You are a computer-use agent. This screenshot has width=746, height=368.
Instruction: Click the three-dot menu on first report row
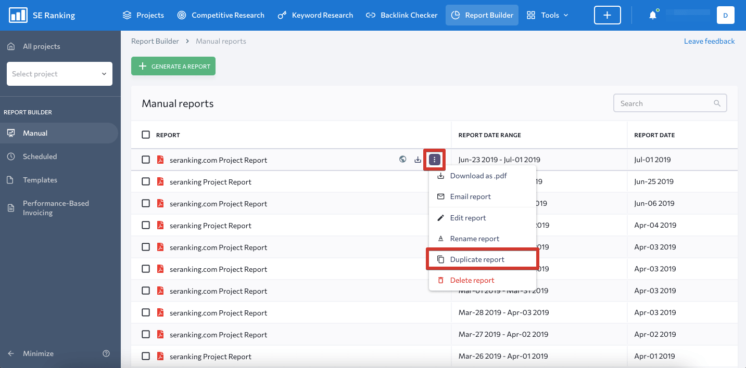pos(435,160)
